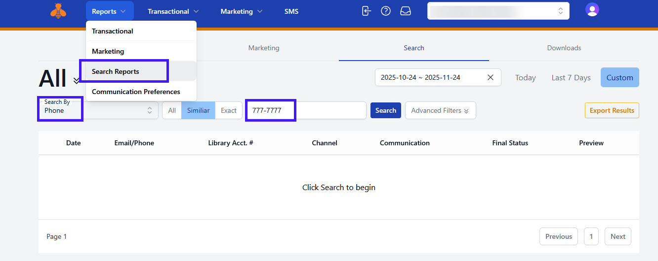Open the inbox tray icon
658x261 pixels.
pos(406,11)
